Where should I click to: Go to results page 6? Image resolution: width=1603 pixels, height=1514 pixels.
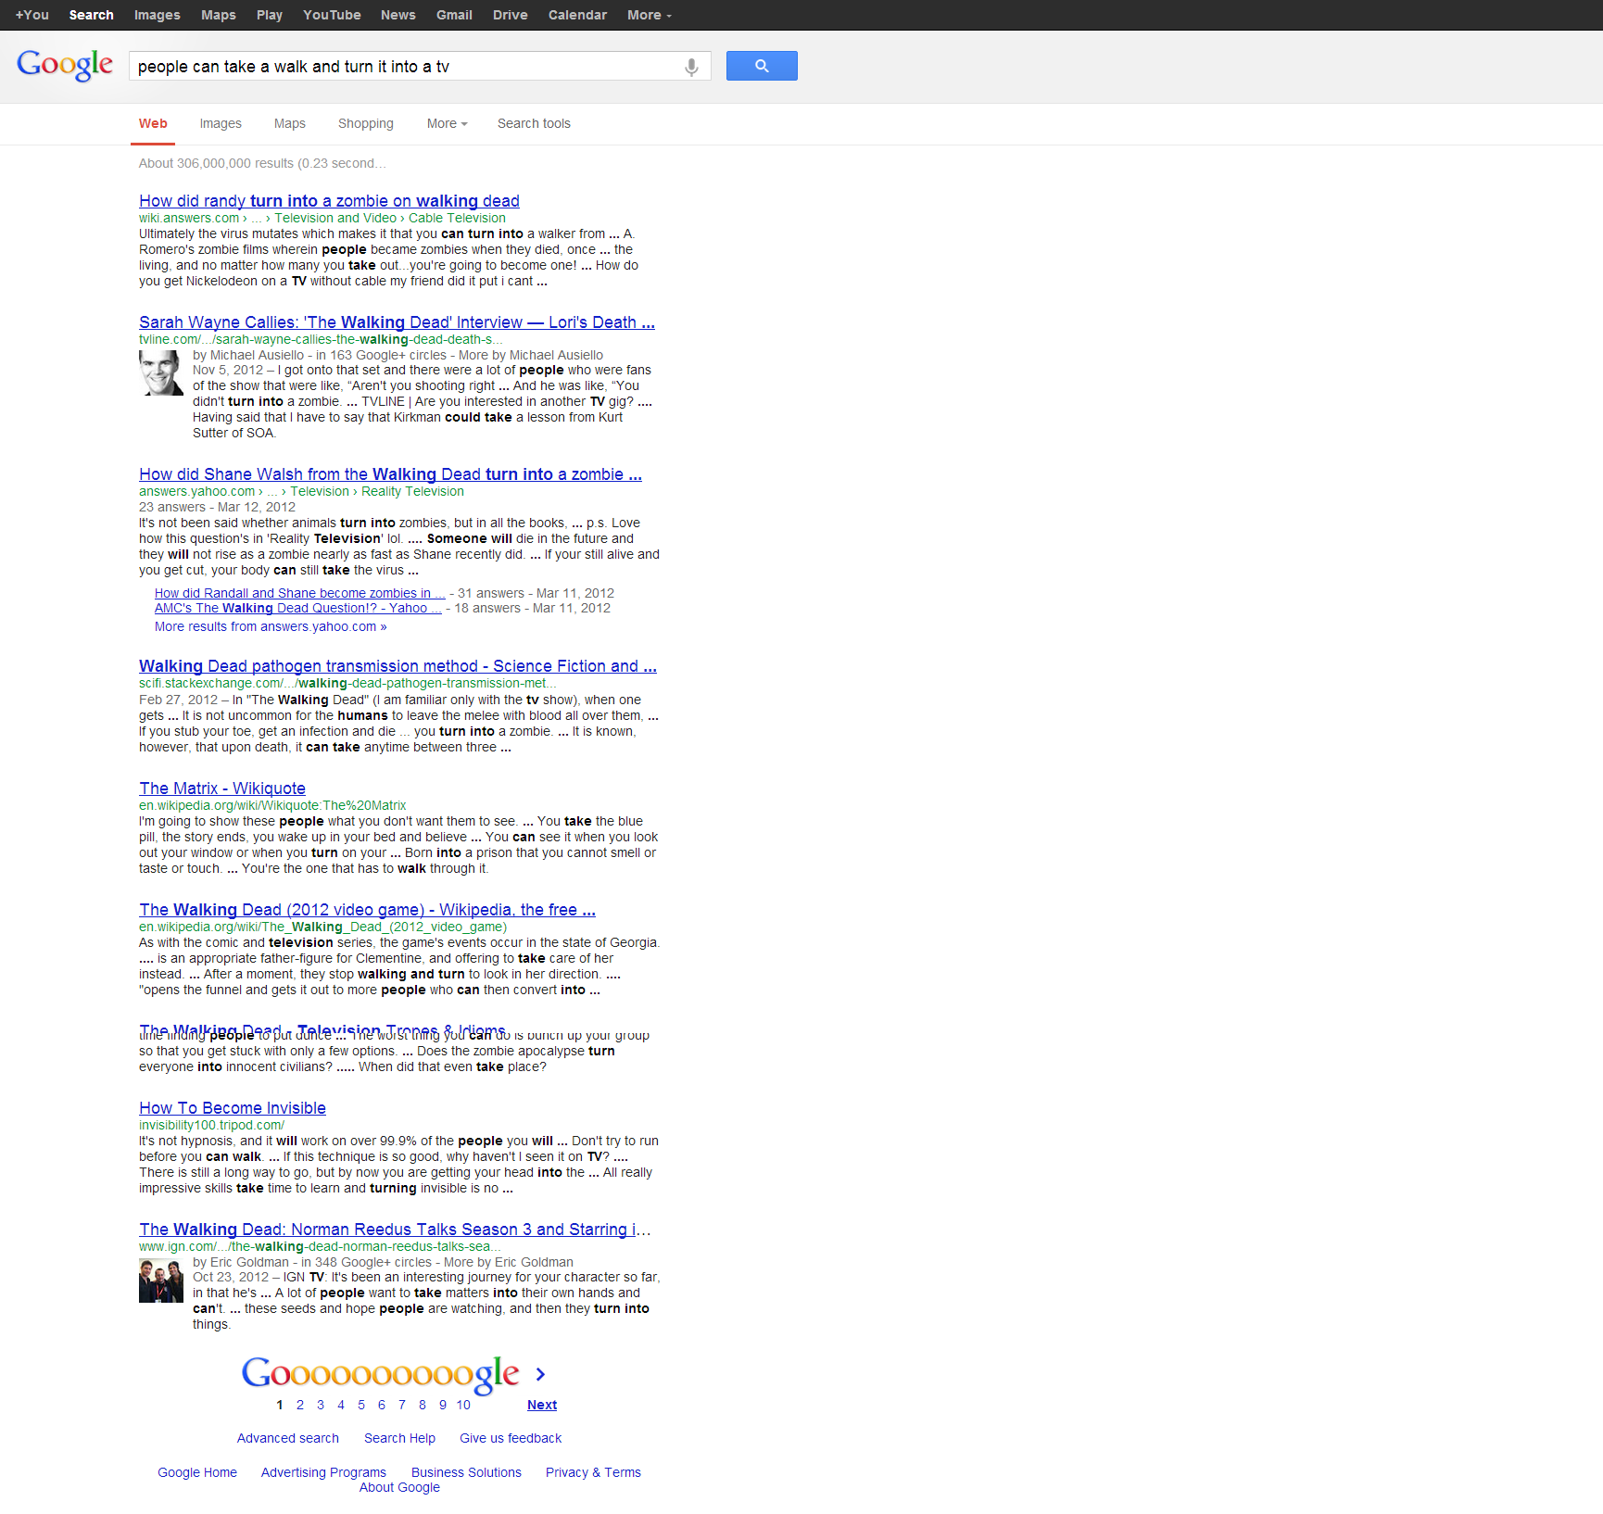382,1405
